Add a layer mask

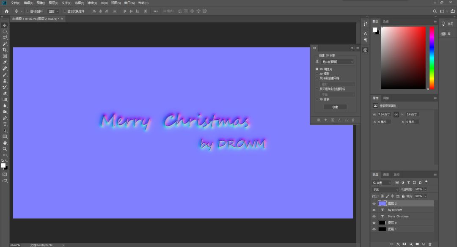[404, 244]
